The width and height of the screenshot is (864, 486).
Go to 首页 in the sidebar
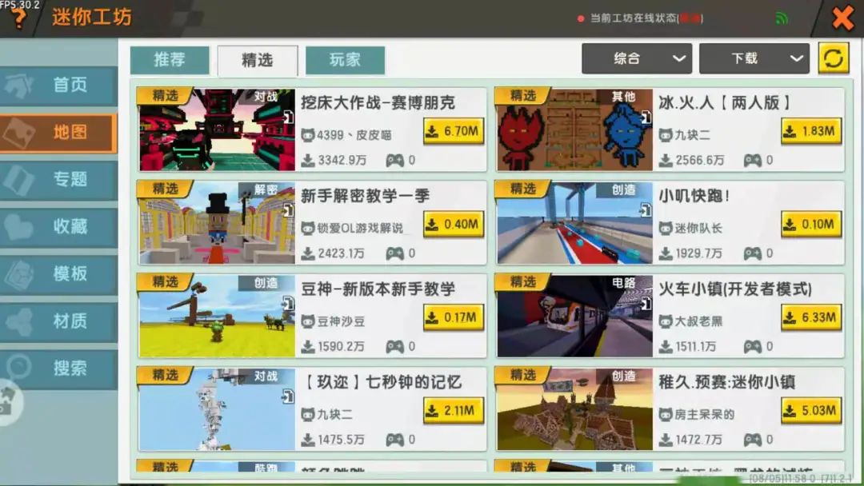(59, 86)
